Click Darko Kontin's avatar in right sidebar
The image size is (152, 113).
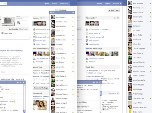[130, 21]
